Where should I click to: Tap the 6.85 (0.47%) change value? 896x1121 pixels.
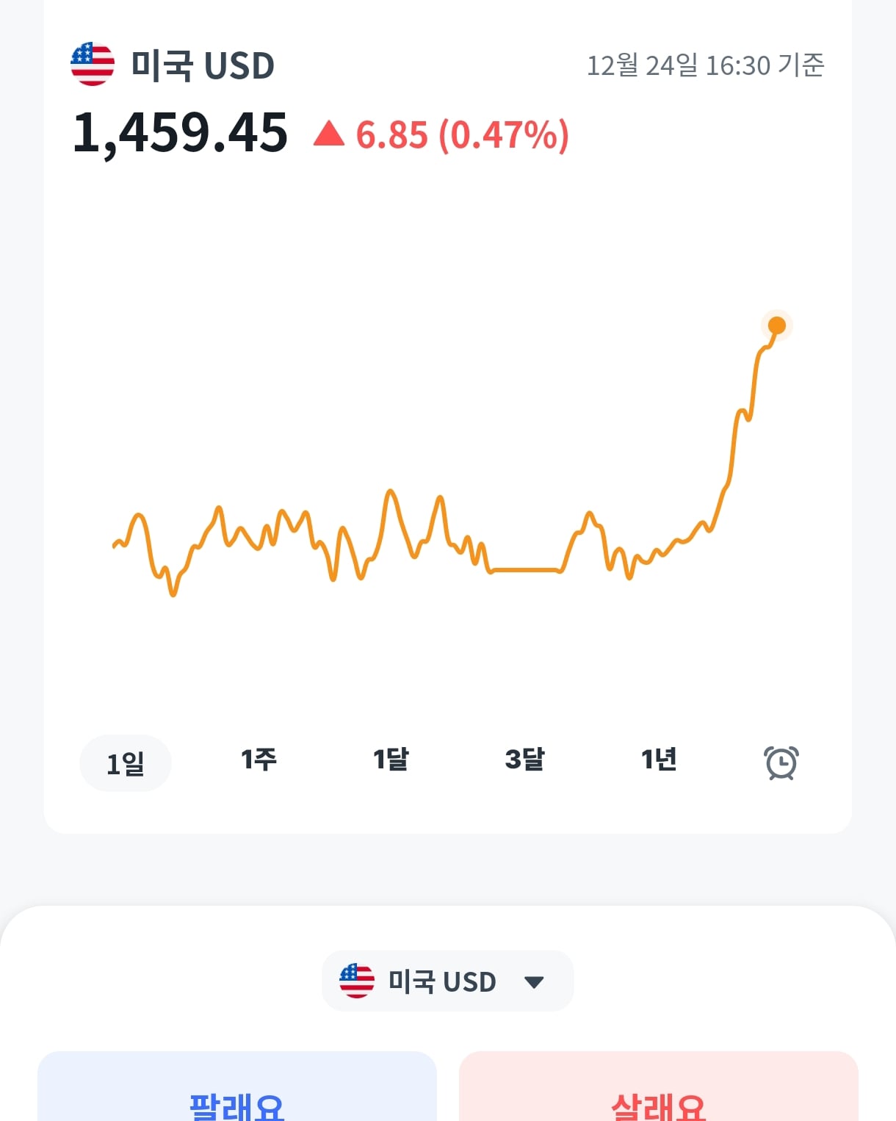coord(463,135)
